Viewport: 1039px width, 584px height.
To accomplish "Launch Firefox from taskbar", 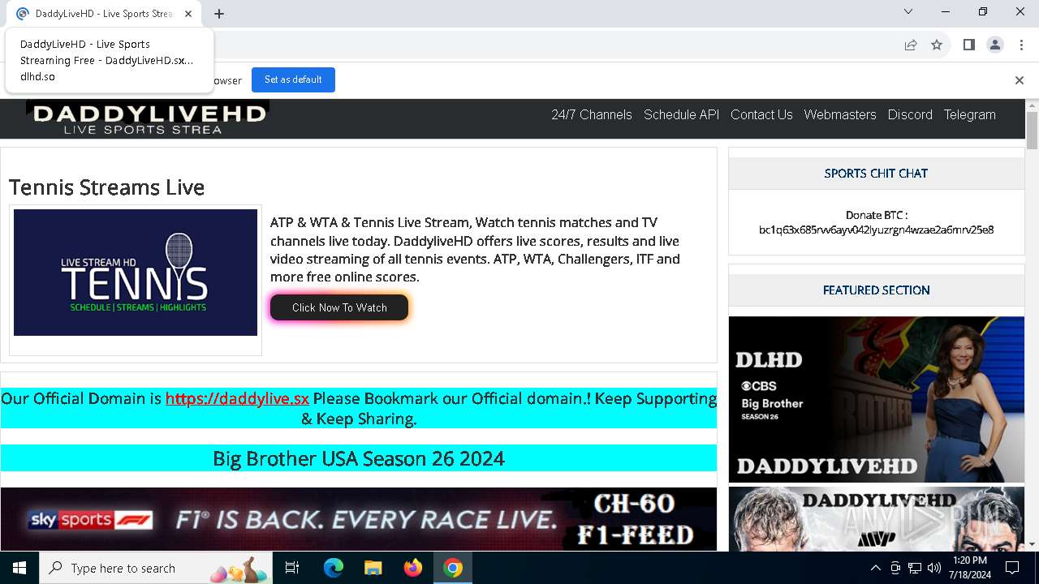I will point(413,568).
